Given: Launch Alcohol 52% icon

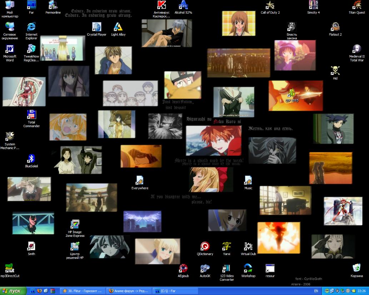Looking at the screenshot, I should [183, 7].
